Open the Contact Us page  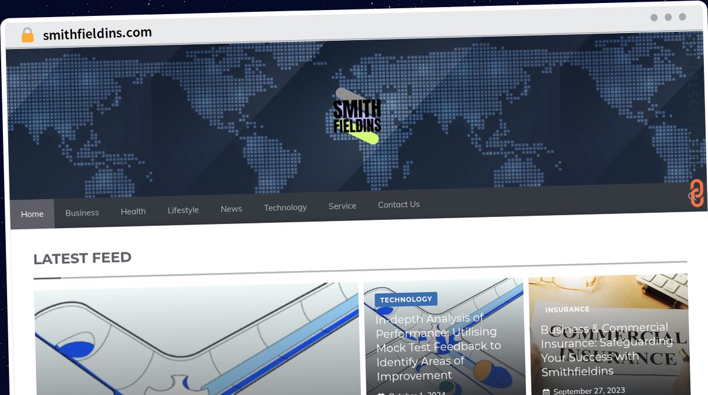399,205
